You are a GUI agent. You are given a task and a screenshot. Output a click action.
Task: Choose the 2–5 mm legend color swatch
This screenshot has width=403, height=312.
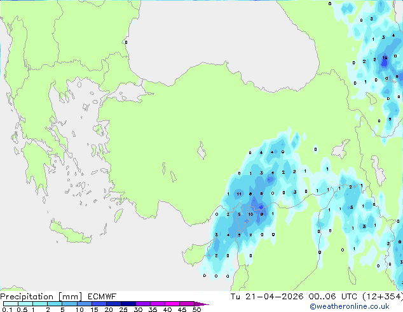[x=55, y=304]
